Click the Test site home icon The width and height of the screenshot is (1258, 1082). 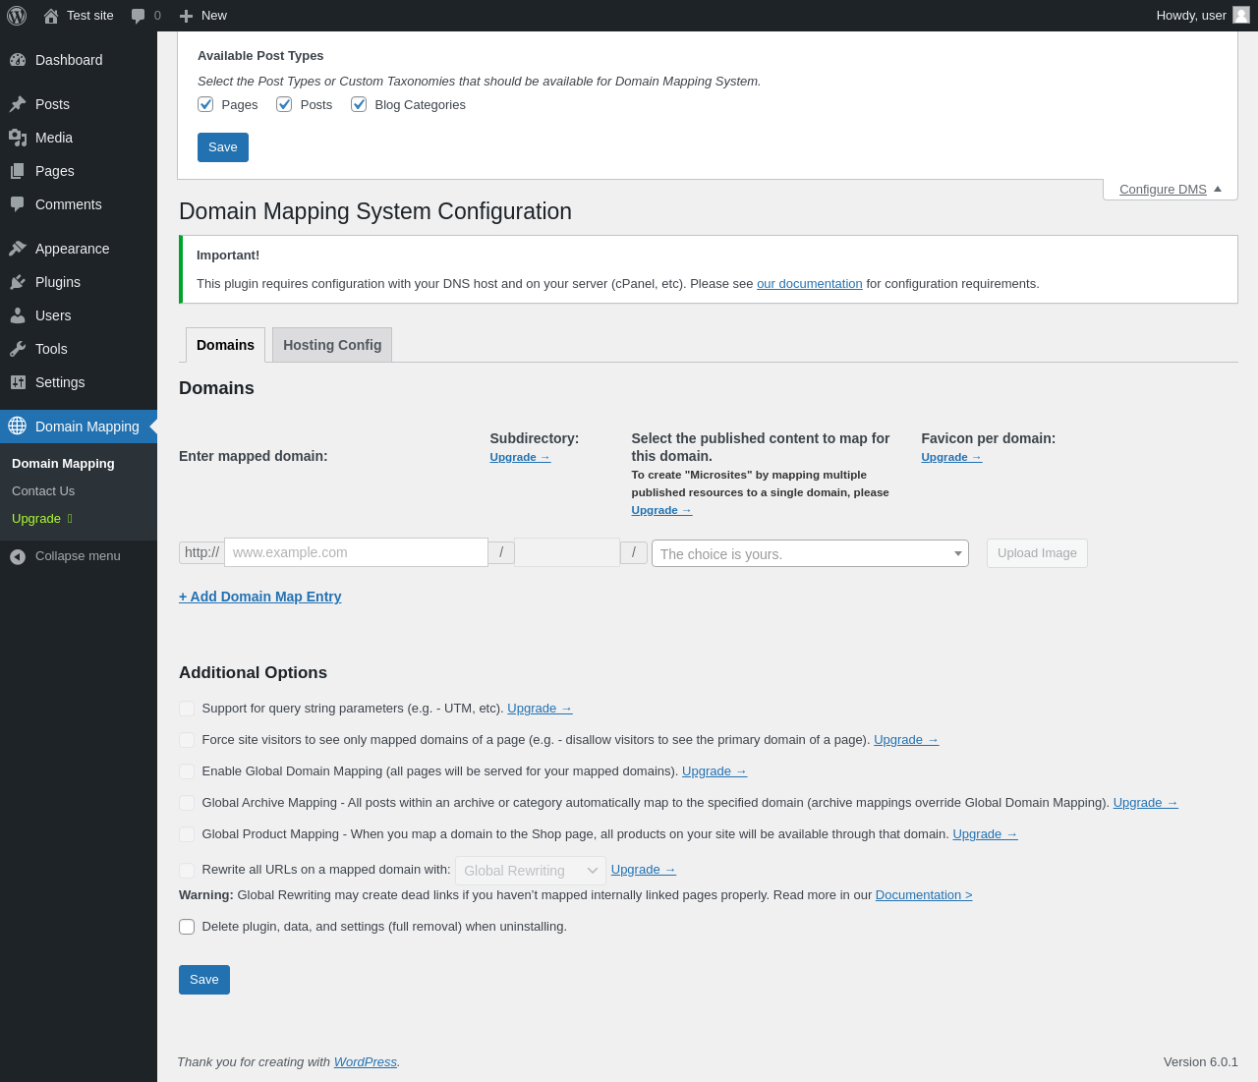click(x=51, y=16)
